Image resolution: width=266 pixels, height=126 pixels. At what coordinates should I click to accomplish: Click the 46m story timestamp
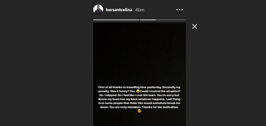click(x=140, y=10)
